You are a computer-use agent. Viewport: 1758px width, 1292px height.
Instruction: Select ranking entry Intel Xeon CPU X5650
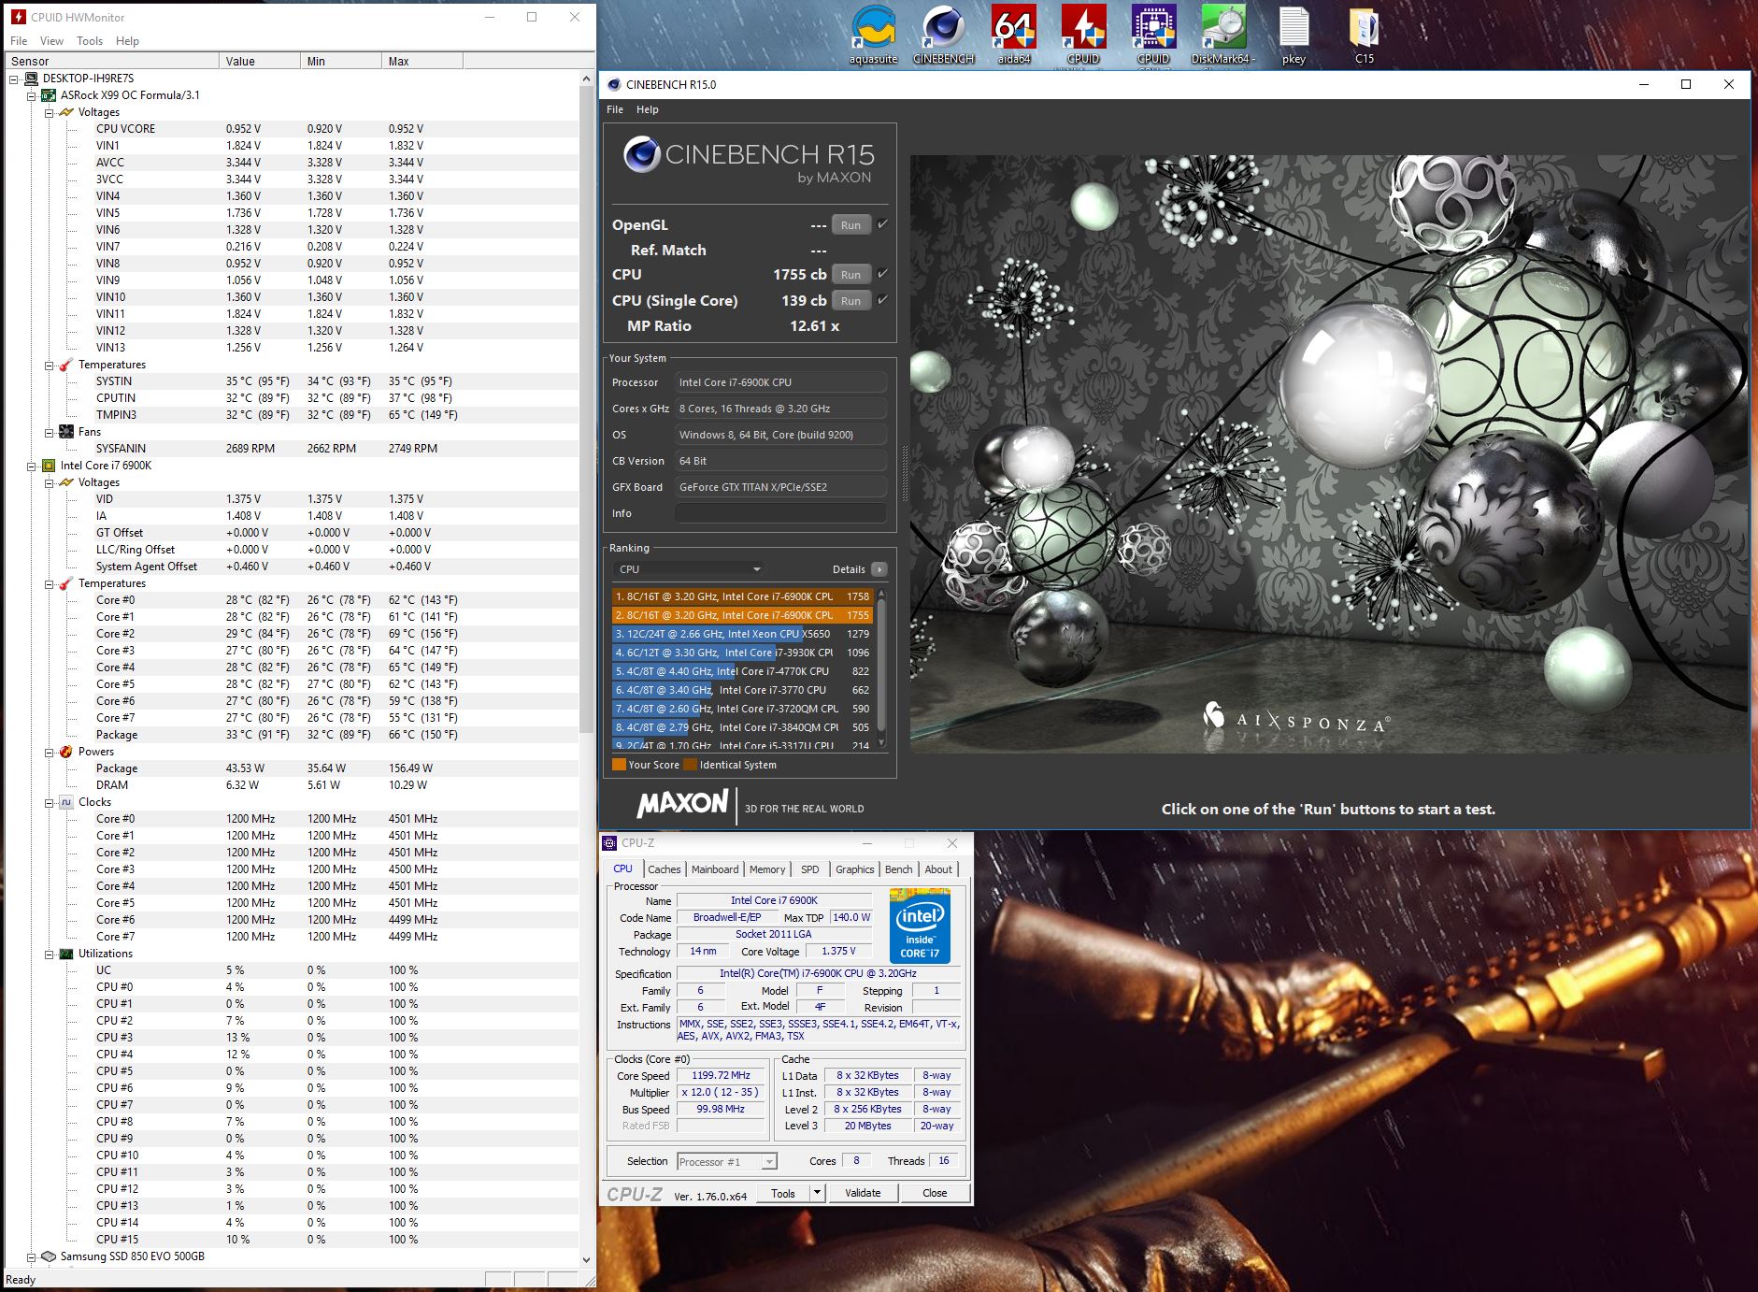click(743, 634)
